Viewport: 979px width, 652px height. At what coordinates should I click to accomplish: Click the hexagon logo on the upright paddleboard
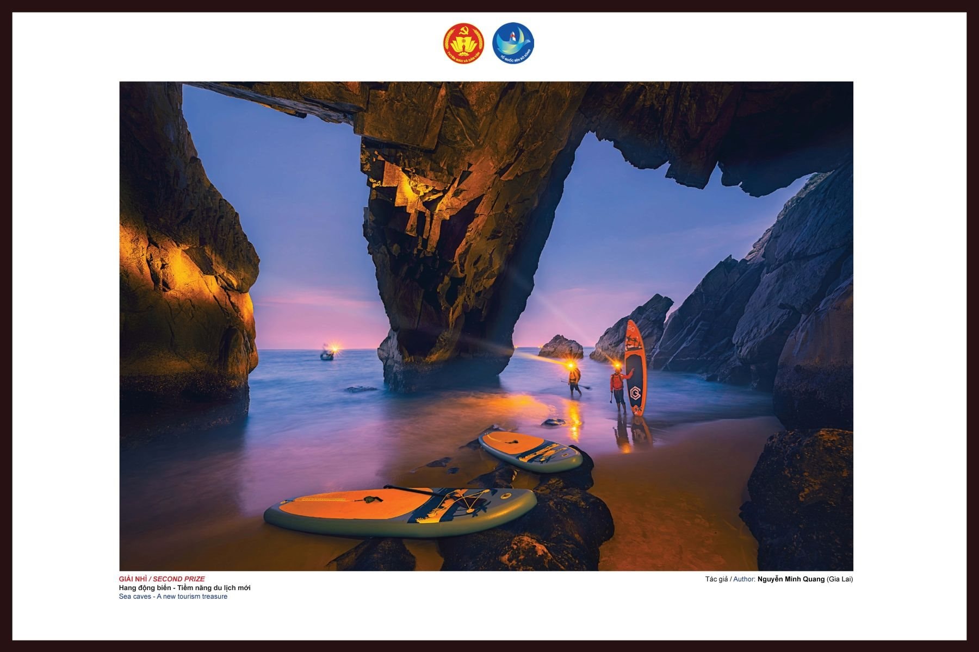(635, 392)
